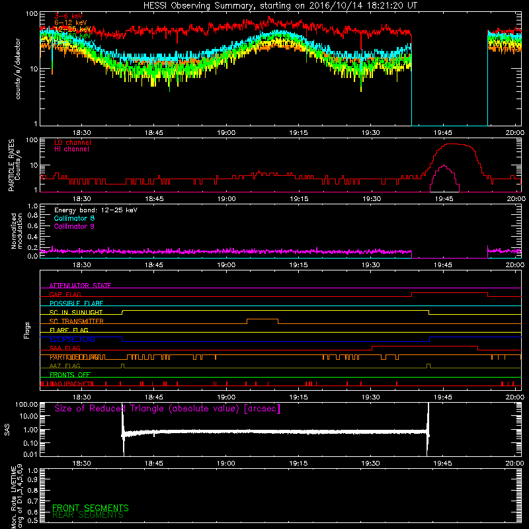Click the Flags vertical axis label
The image size is (529, 529).
tap(27, 330)
